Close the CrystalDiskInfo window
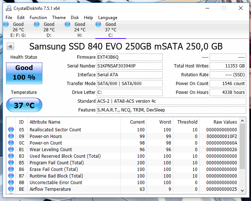 pos(241,8)
